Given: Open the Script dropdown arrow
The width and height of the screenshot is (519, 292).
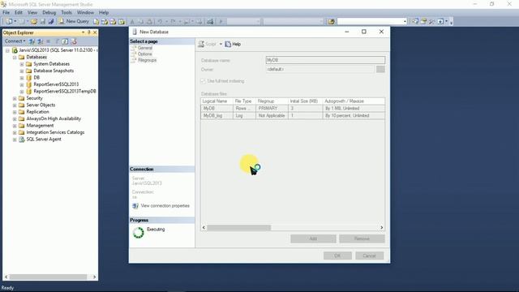Looking at the screenshot, I should click(221, 44).
